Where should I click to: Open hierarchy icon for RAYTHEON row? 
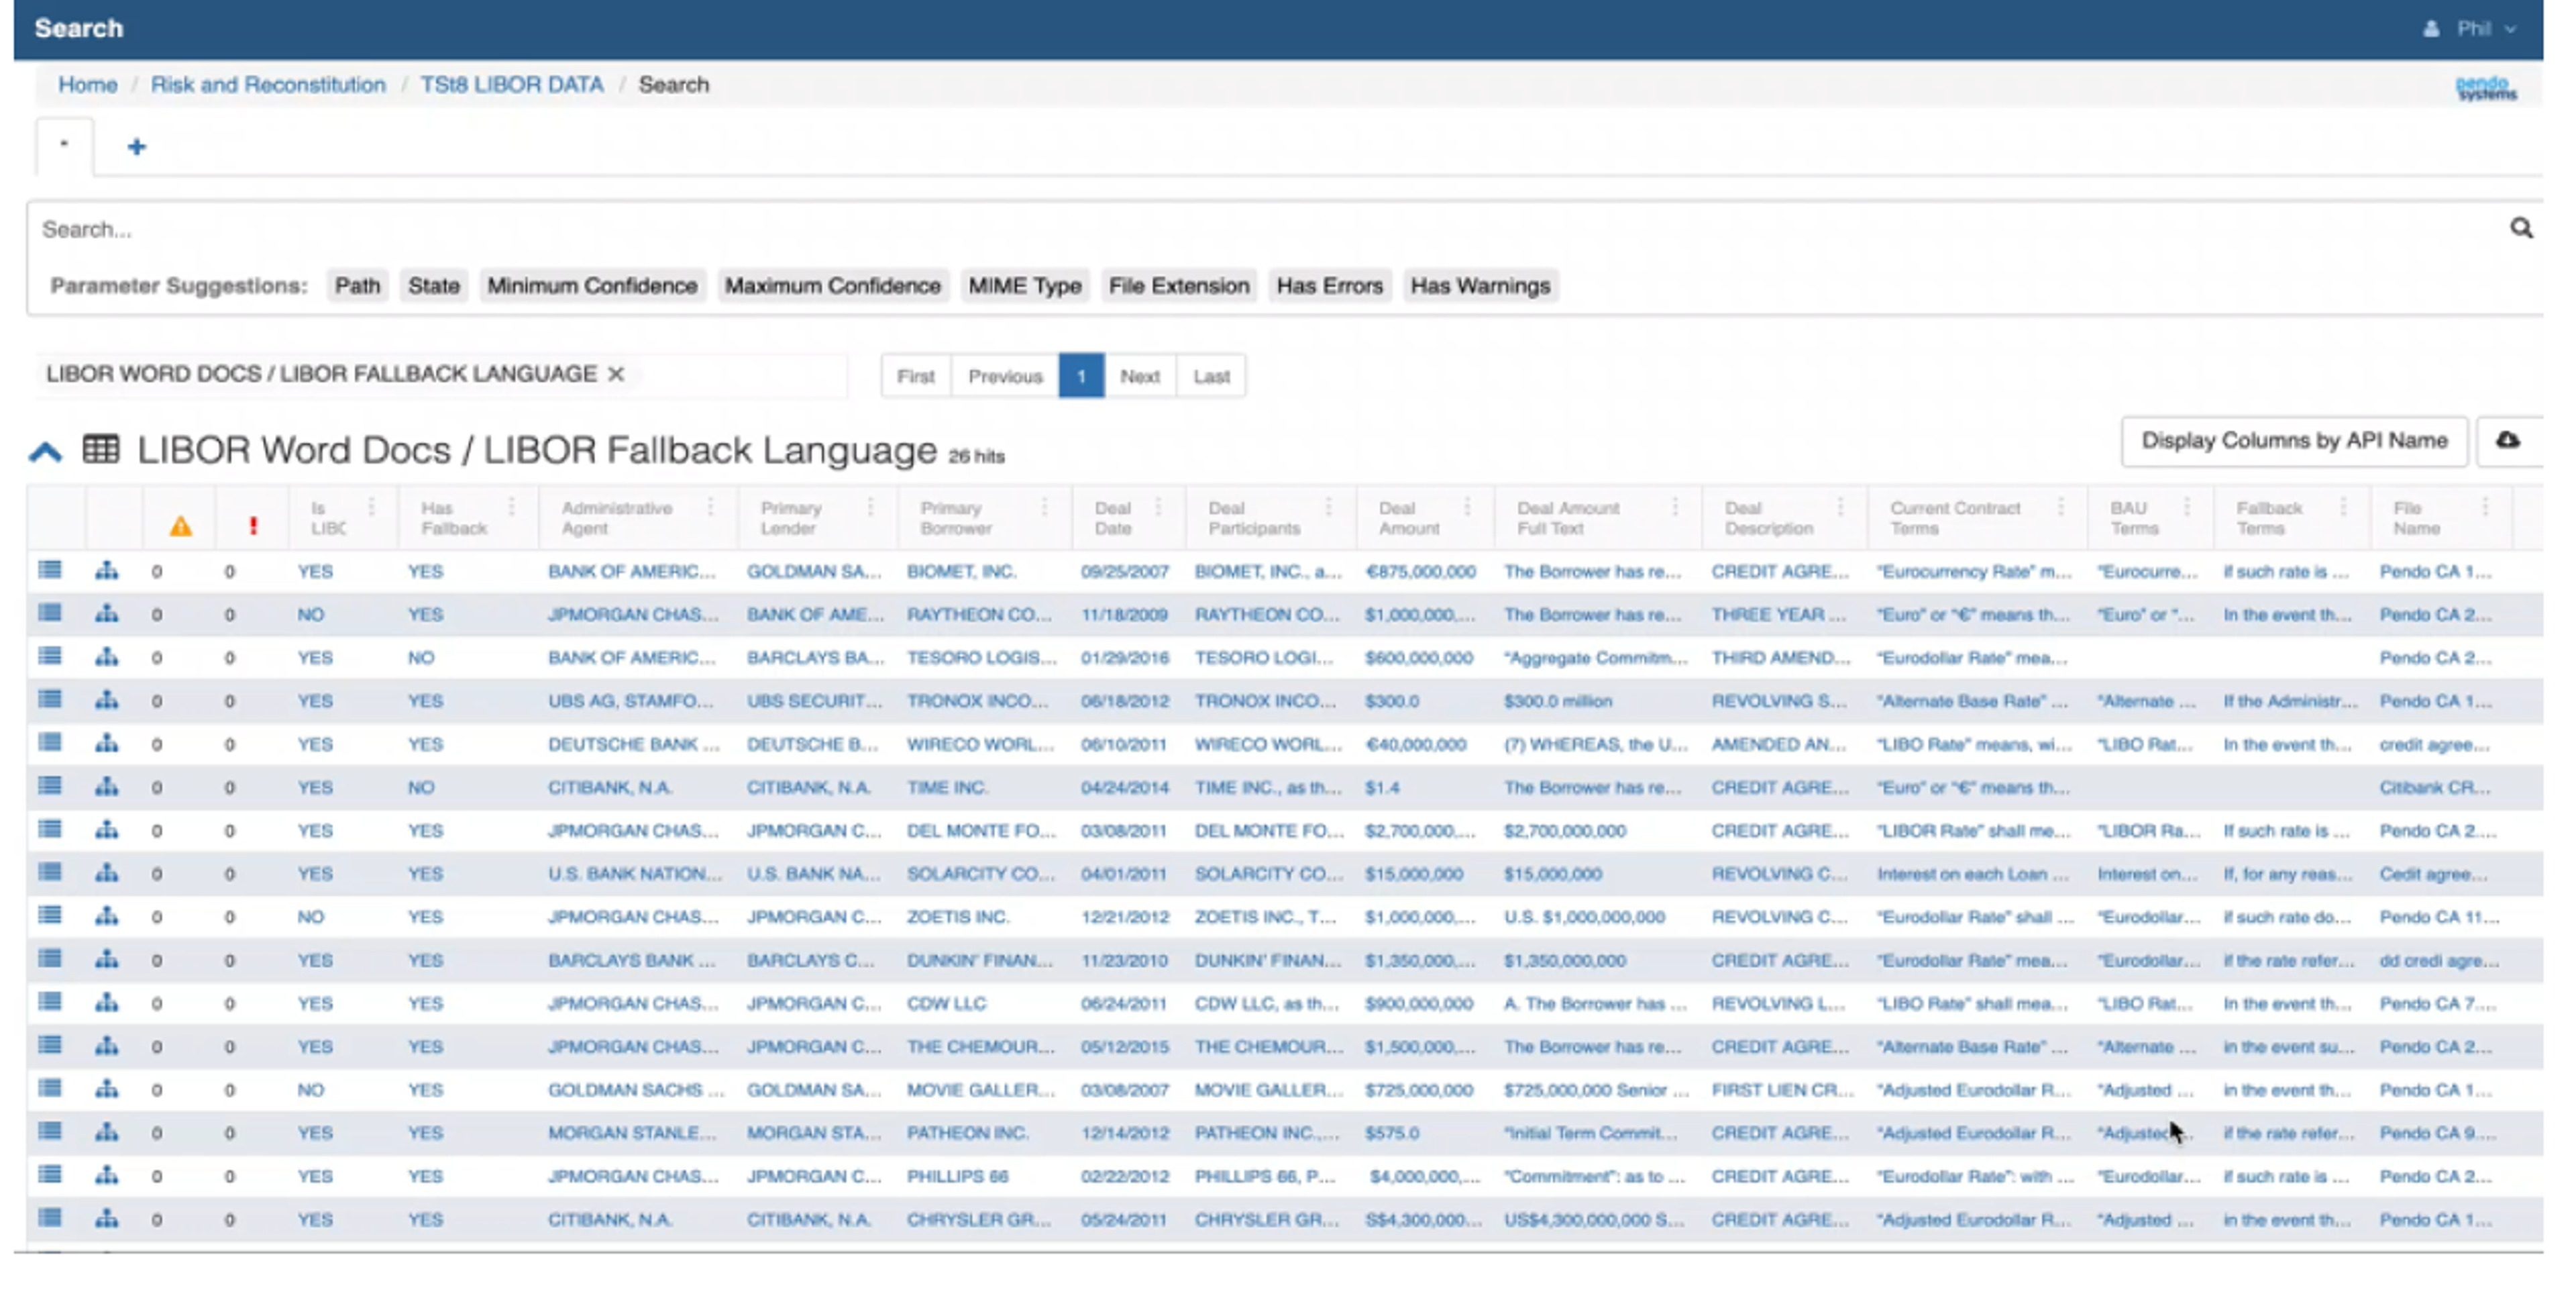106,613
